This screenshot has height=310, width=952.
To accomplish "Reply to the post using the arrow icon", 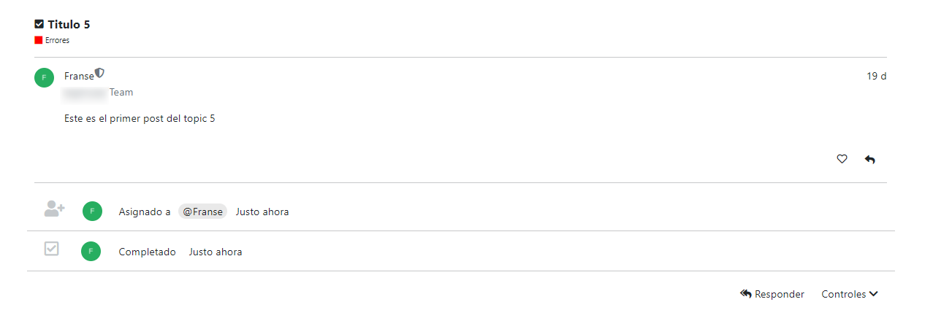I will click(x=869, y=159).
